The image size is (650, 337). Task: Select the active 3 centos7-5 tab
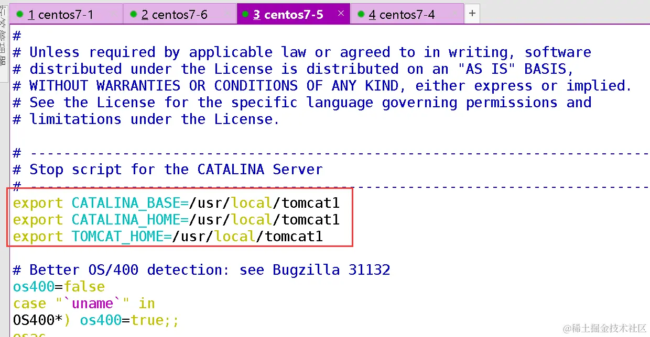[x=294, y=14]
